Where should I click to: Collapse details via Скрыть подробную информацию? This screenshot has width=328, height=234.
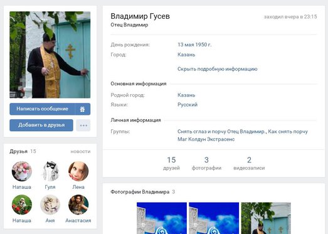coord(218,69)
